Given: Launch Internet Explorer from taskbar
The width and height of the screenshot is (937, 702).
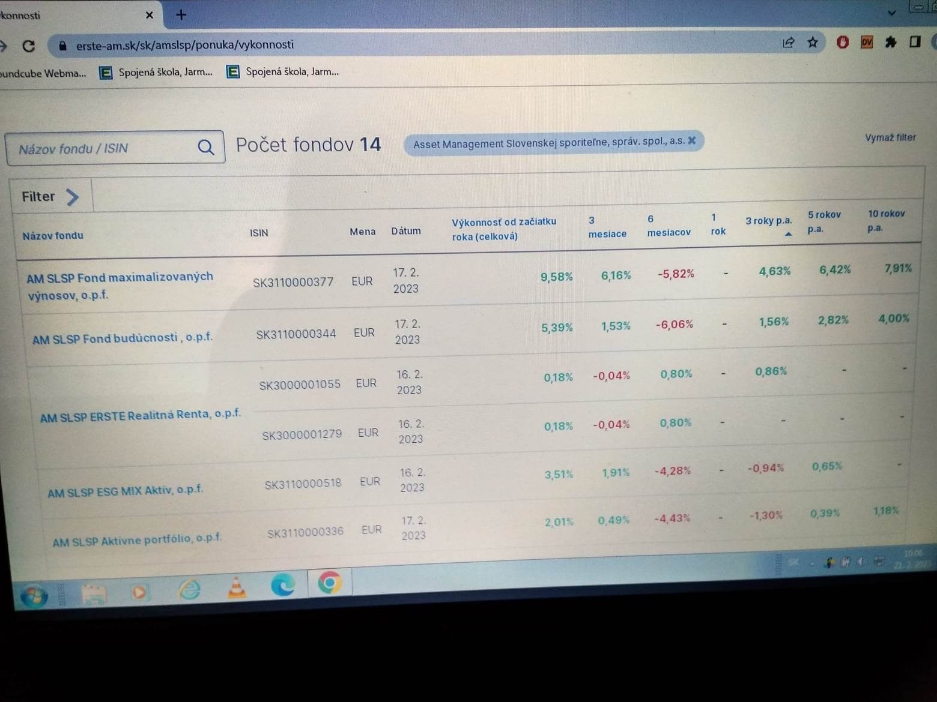Looking at the screenshot, I should pyautogui.click(x=190, y=589).
